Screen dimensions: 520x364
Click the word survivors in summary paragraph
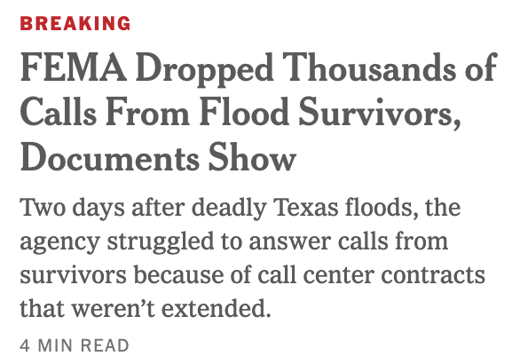[74, 276]
